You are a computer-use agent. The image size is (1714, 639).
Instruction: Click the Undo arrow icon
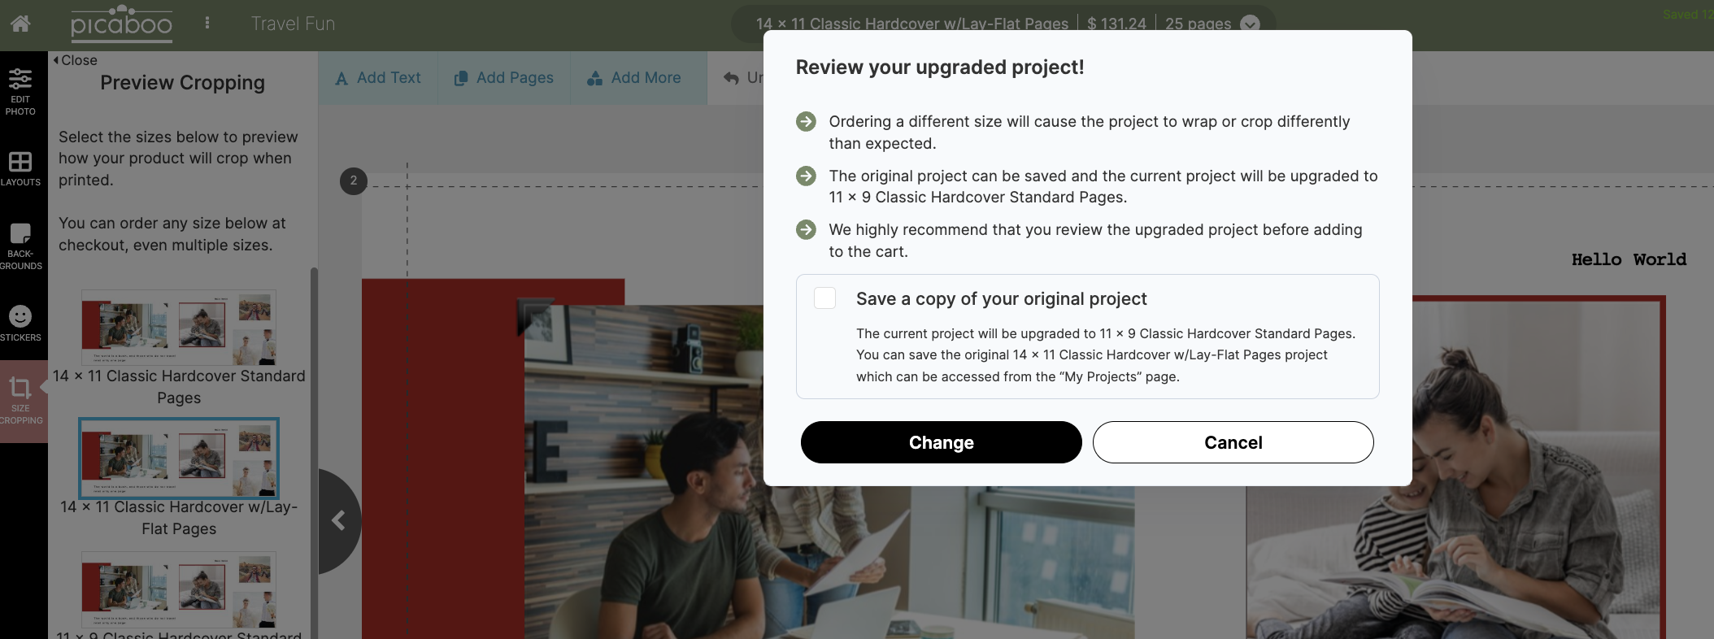pyautogui.click(x=732, y=78)
